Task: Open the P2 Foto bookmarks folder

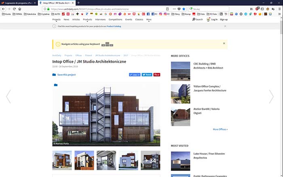Action: pos(212,14)
